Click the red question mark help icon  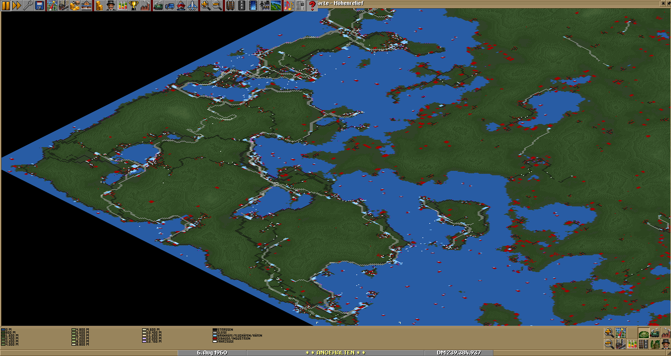312,5
